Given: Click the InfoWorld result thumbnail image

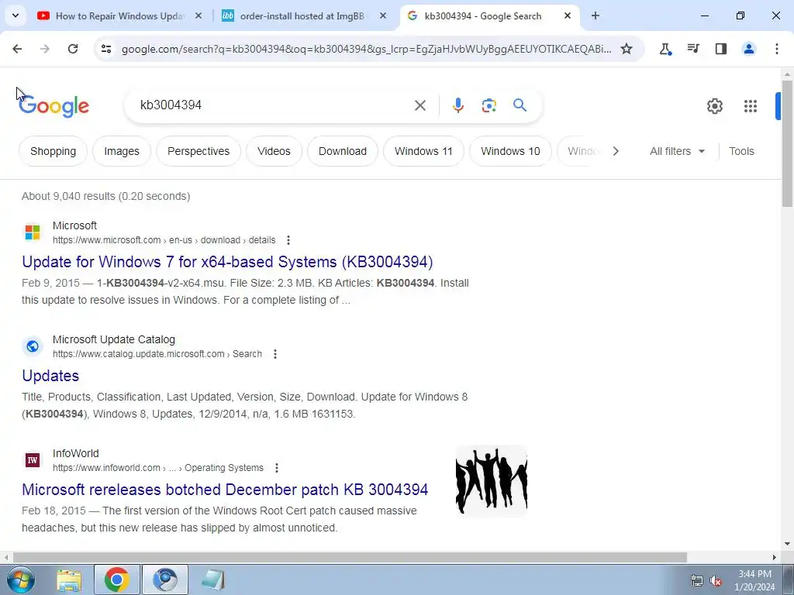Looking at the screenshot, I should pos(491,480).
